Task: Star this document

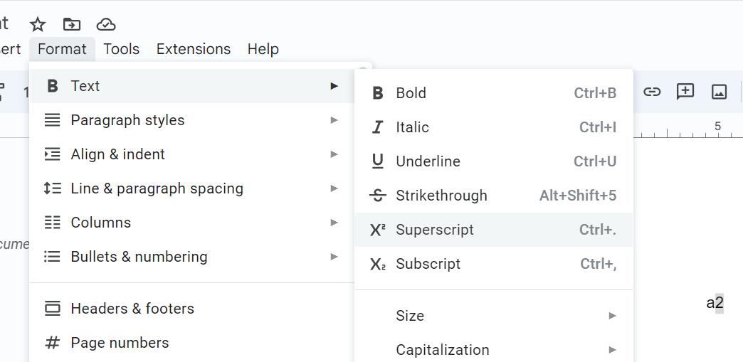Action: (x=38, y=24)
